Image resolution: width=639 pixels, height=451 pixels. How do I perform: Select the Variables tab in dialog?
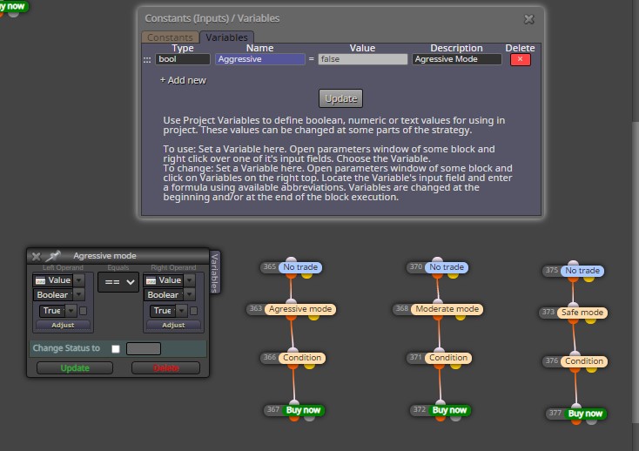coord(226,37)
